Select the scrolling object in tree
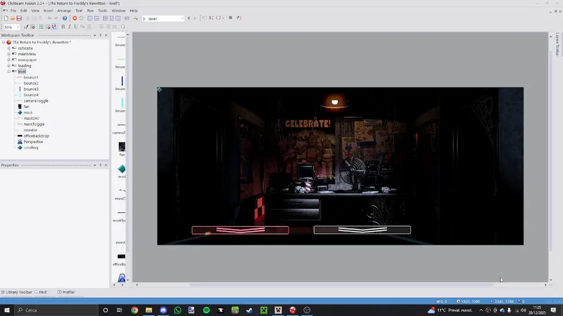563x316 pixels. tap(31, 147)
